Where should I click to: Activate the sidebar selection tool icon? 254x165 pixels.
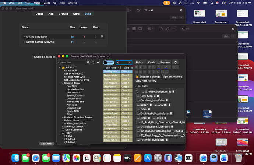click(x=93, y=62)
